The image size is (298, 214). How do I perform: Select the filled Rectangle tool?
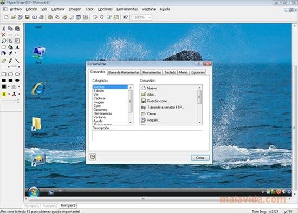click(x=4, y=81)
